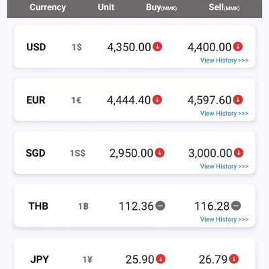Click the JPY sell rate down-arrow icon
This screenshot has width=269, height=269.
pyautogui.click(x=234, y=259)
